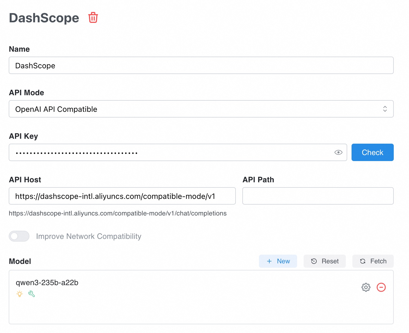
Task: Click the DashScope page heading
Action: (x=44, y=18)
